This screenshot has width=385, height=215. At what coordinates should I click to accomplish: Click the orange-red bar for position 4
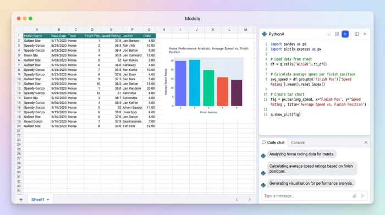pyautogui.click(x=223, y=92)
